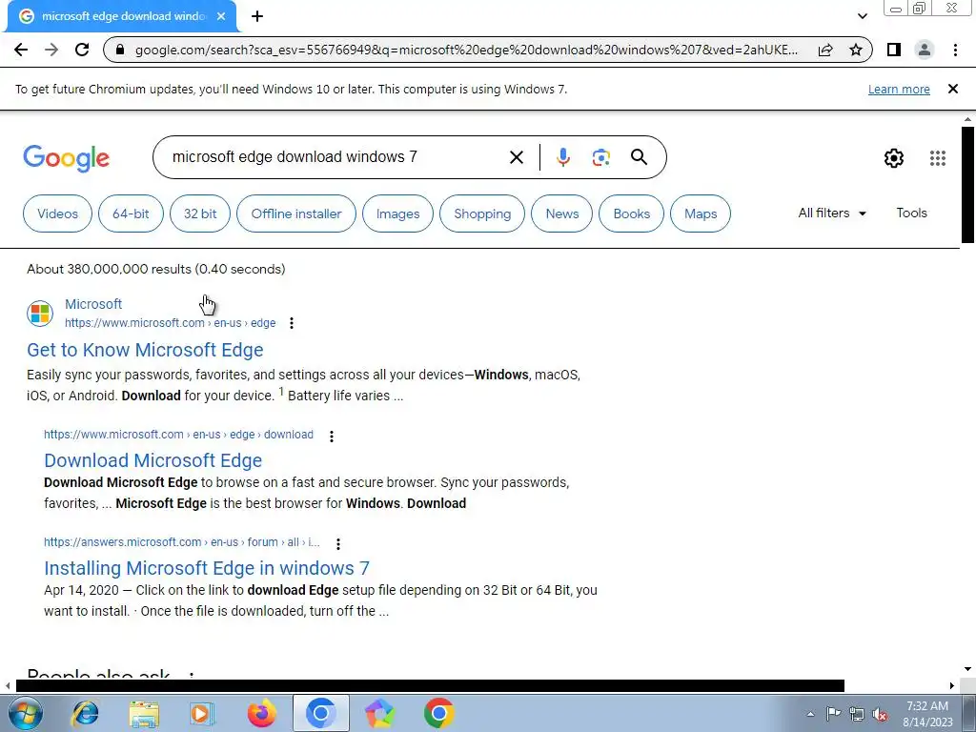The width and height of the screenshot is (976, 732).
Task: Open the Learn more link
Action: pos(899,89)
